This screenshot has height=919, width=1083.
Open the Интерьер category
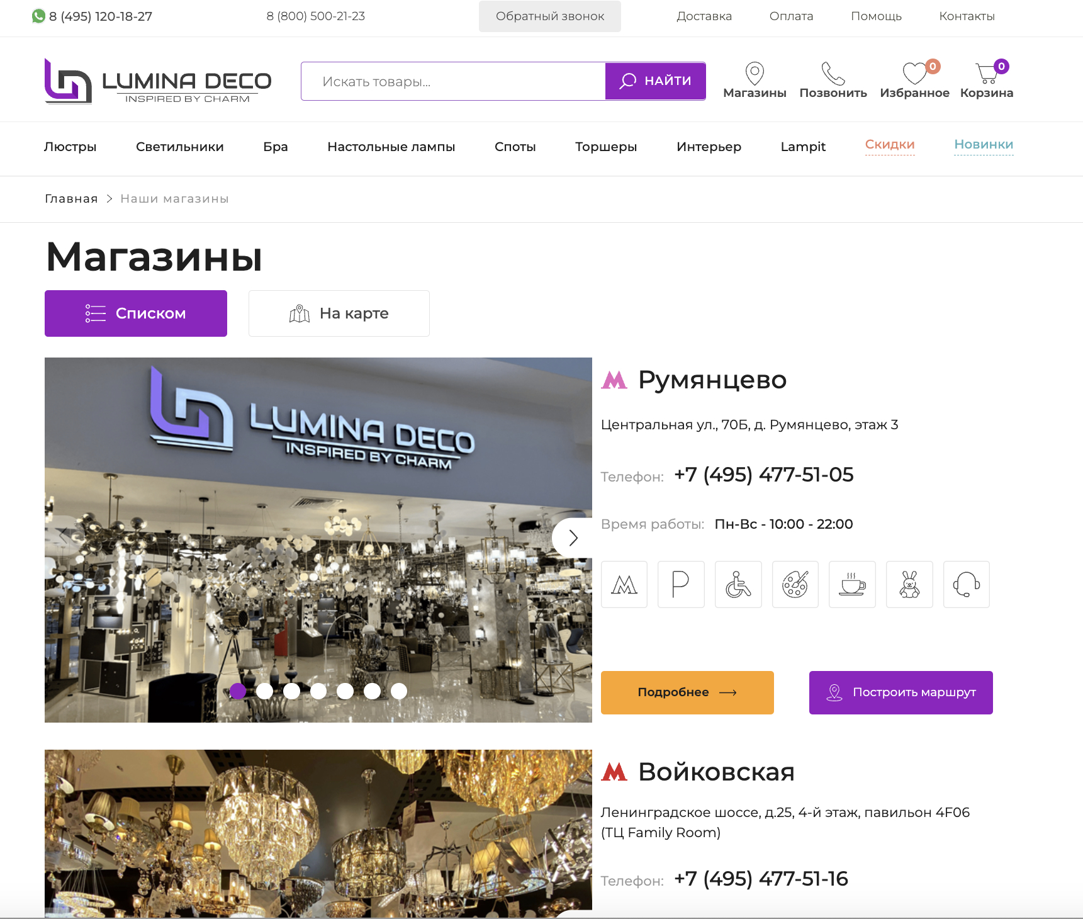tap(709, 147)
